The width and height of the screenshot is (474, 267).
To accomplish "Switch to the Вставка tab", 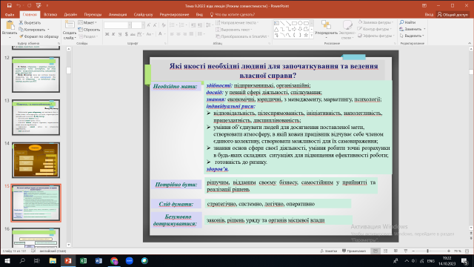I will [x=50, y=15].
